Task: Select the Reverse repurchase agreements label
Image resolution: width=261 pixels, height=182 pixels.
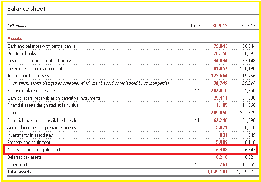Action: (x=36, y=68)
